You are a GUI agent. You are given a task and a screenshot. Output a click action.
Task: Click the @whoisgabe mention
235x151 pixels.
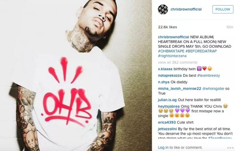[x=213, y=89]
